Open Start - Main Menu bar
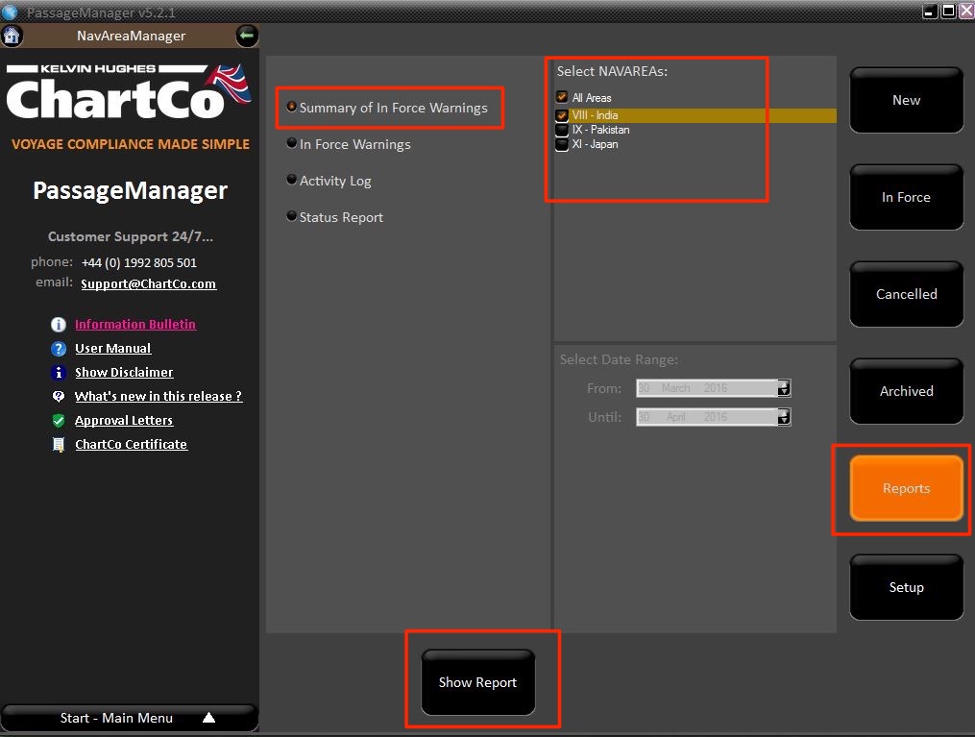 click(130, 718)
